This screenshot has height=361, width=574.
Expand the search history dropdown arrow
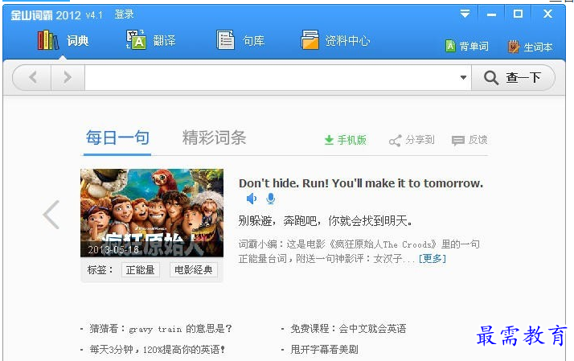[463, 77]
